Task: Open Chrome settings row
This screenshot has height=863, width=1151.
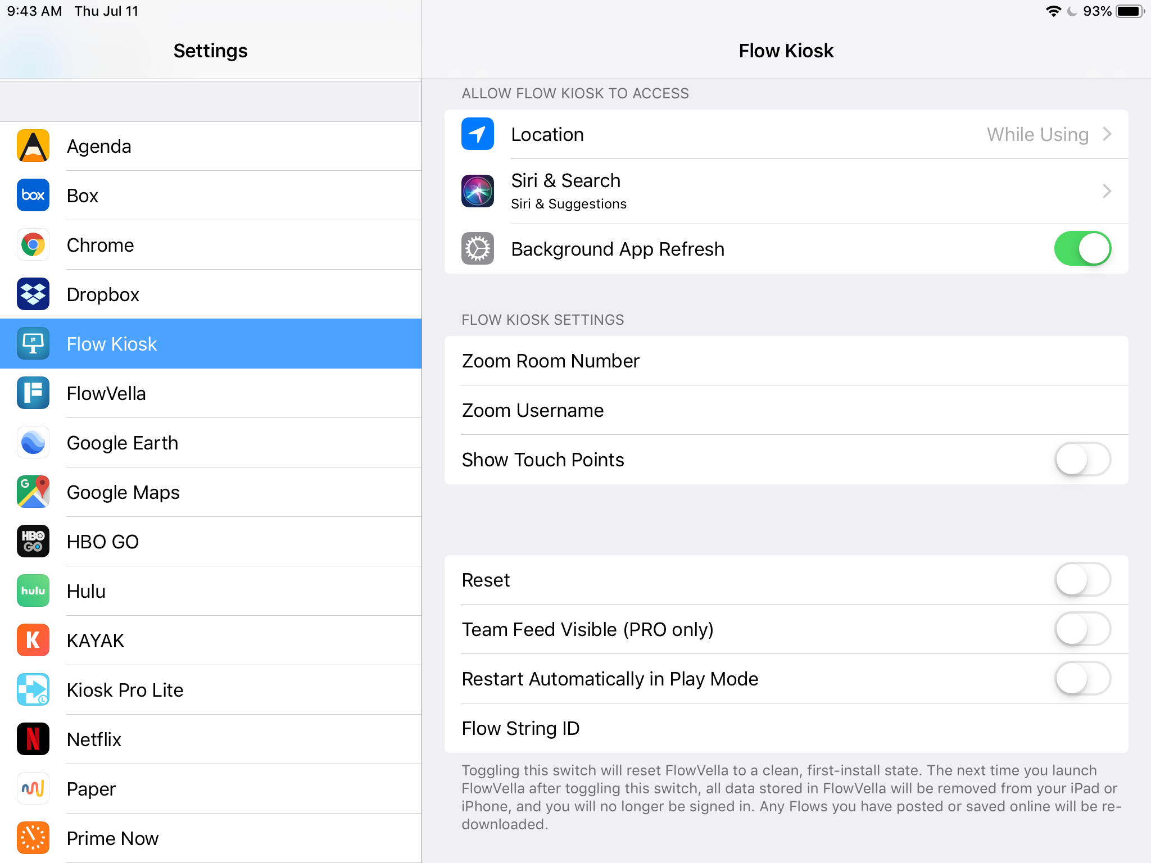Action: (211, 245)
